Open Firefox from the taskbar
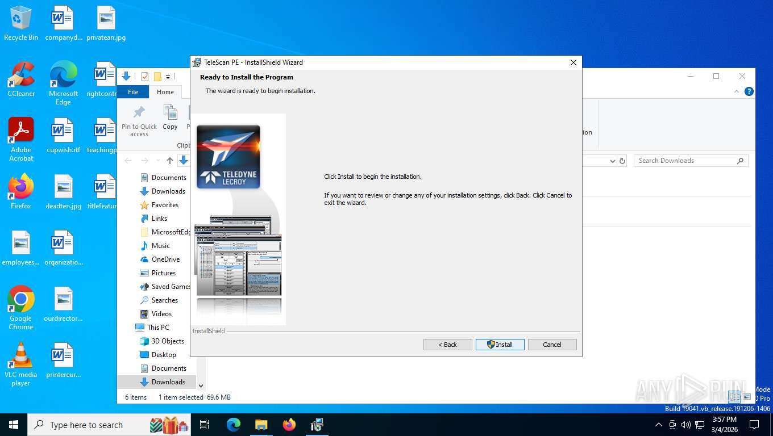 (x=289, y=425)
